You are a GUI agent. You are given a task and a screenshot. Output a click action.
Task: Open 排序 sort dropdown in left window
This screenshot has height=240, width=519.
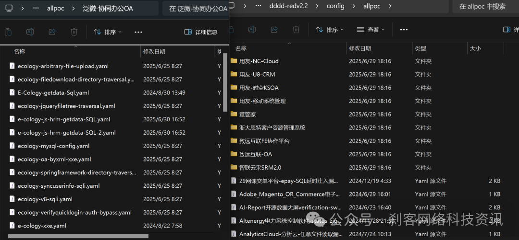pos(108,32)
